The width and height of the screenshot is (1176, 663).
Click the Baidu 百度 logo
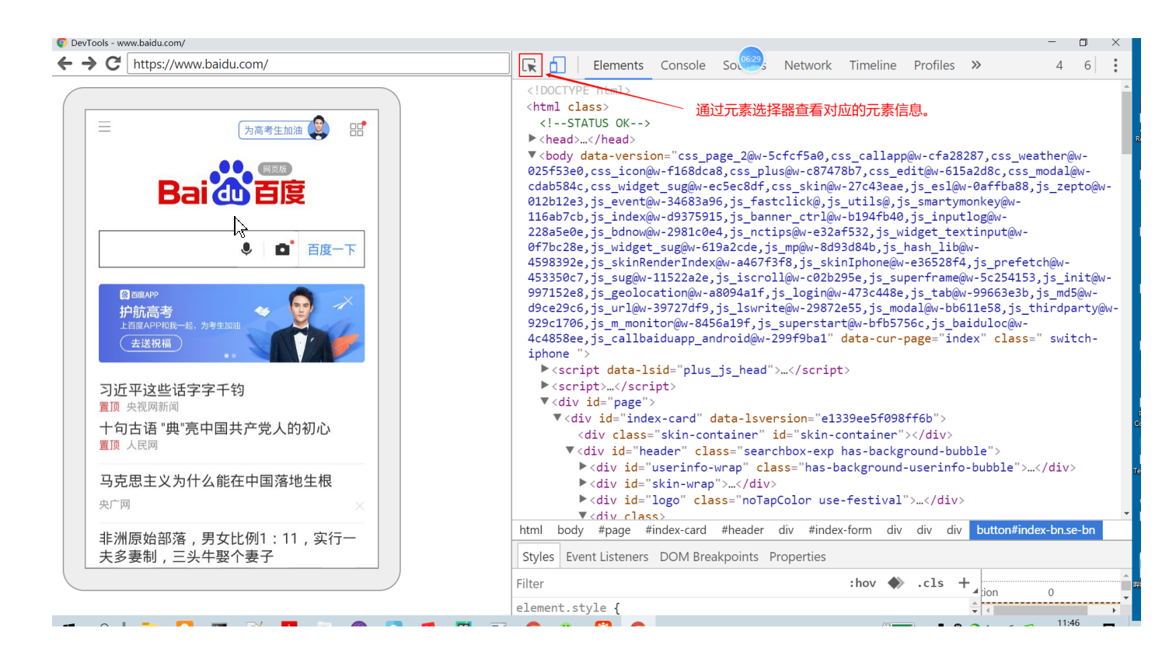pos(232,183)
